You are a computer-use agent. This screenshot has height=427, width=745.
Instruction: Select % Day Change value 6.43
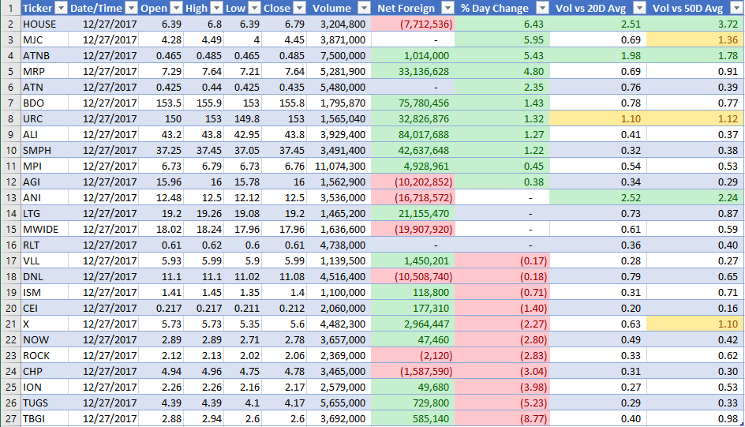click(502, 24)
